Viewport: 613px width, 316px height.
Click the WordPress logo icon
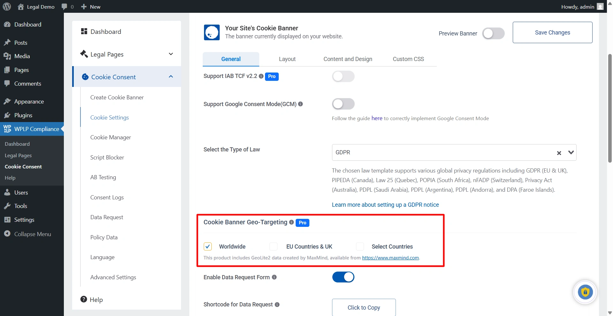tap(7, 7)
